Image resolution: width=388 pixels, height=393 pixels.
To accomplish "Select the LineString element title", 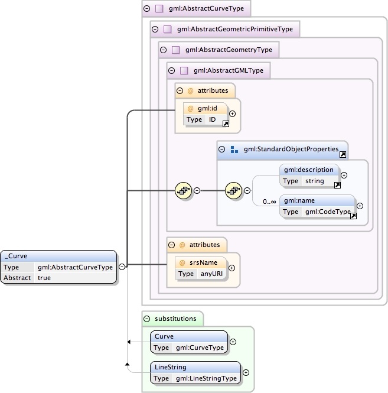I will click(171, 367).
